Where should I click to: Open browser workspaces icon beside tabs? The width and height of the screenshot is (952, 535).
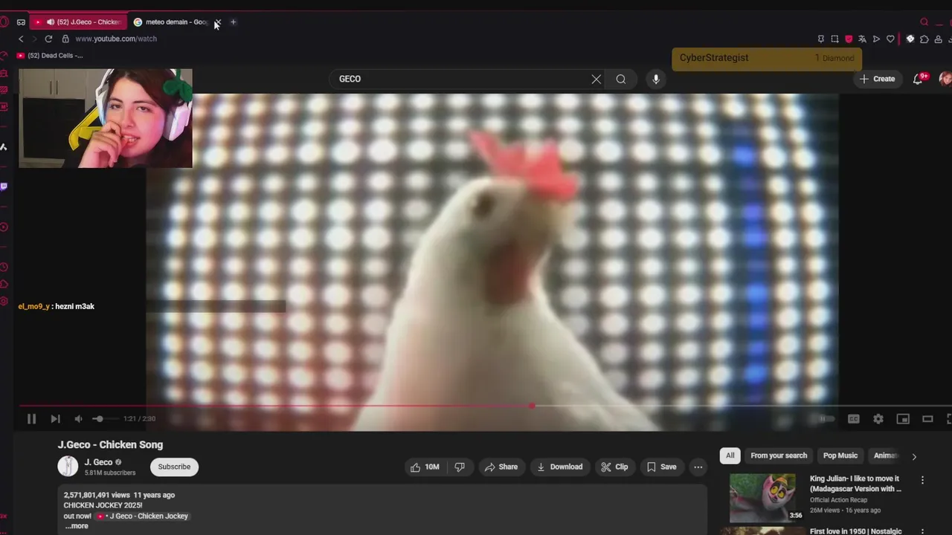pos(21,22)
